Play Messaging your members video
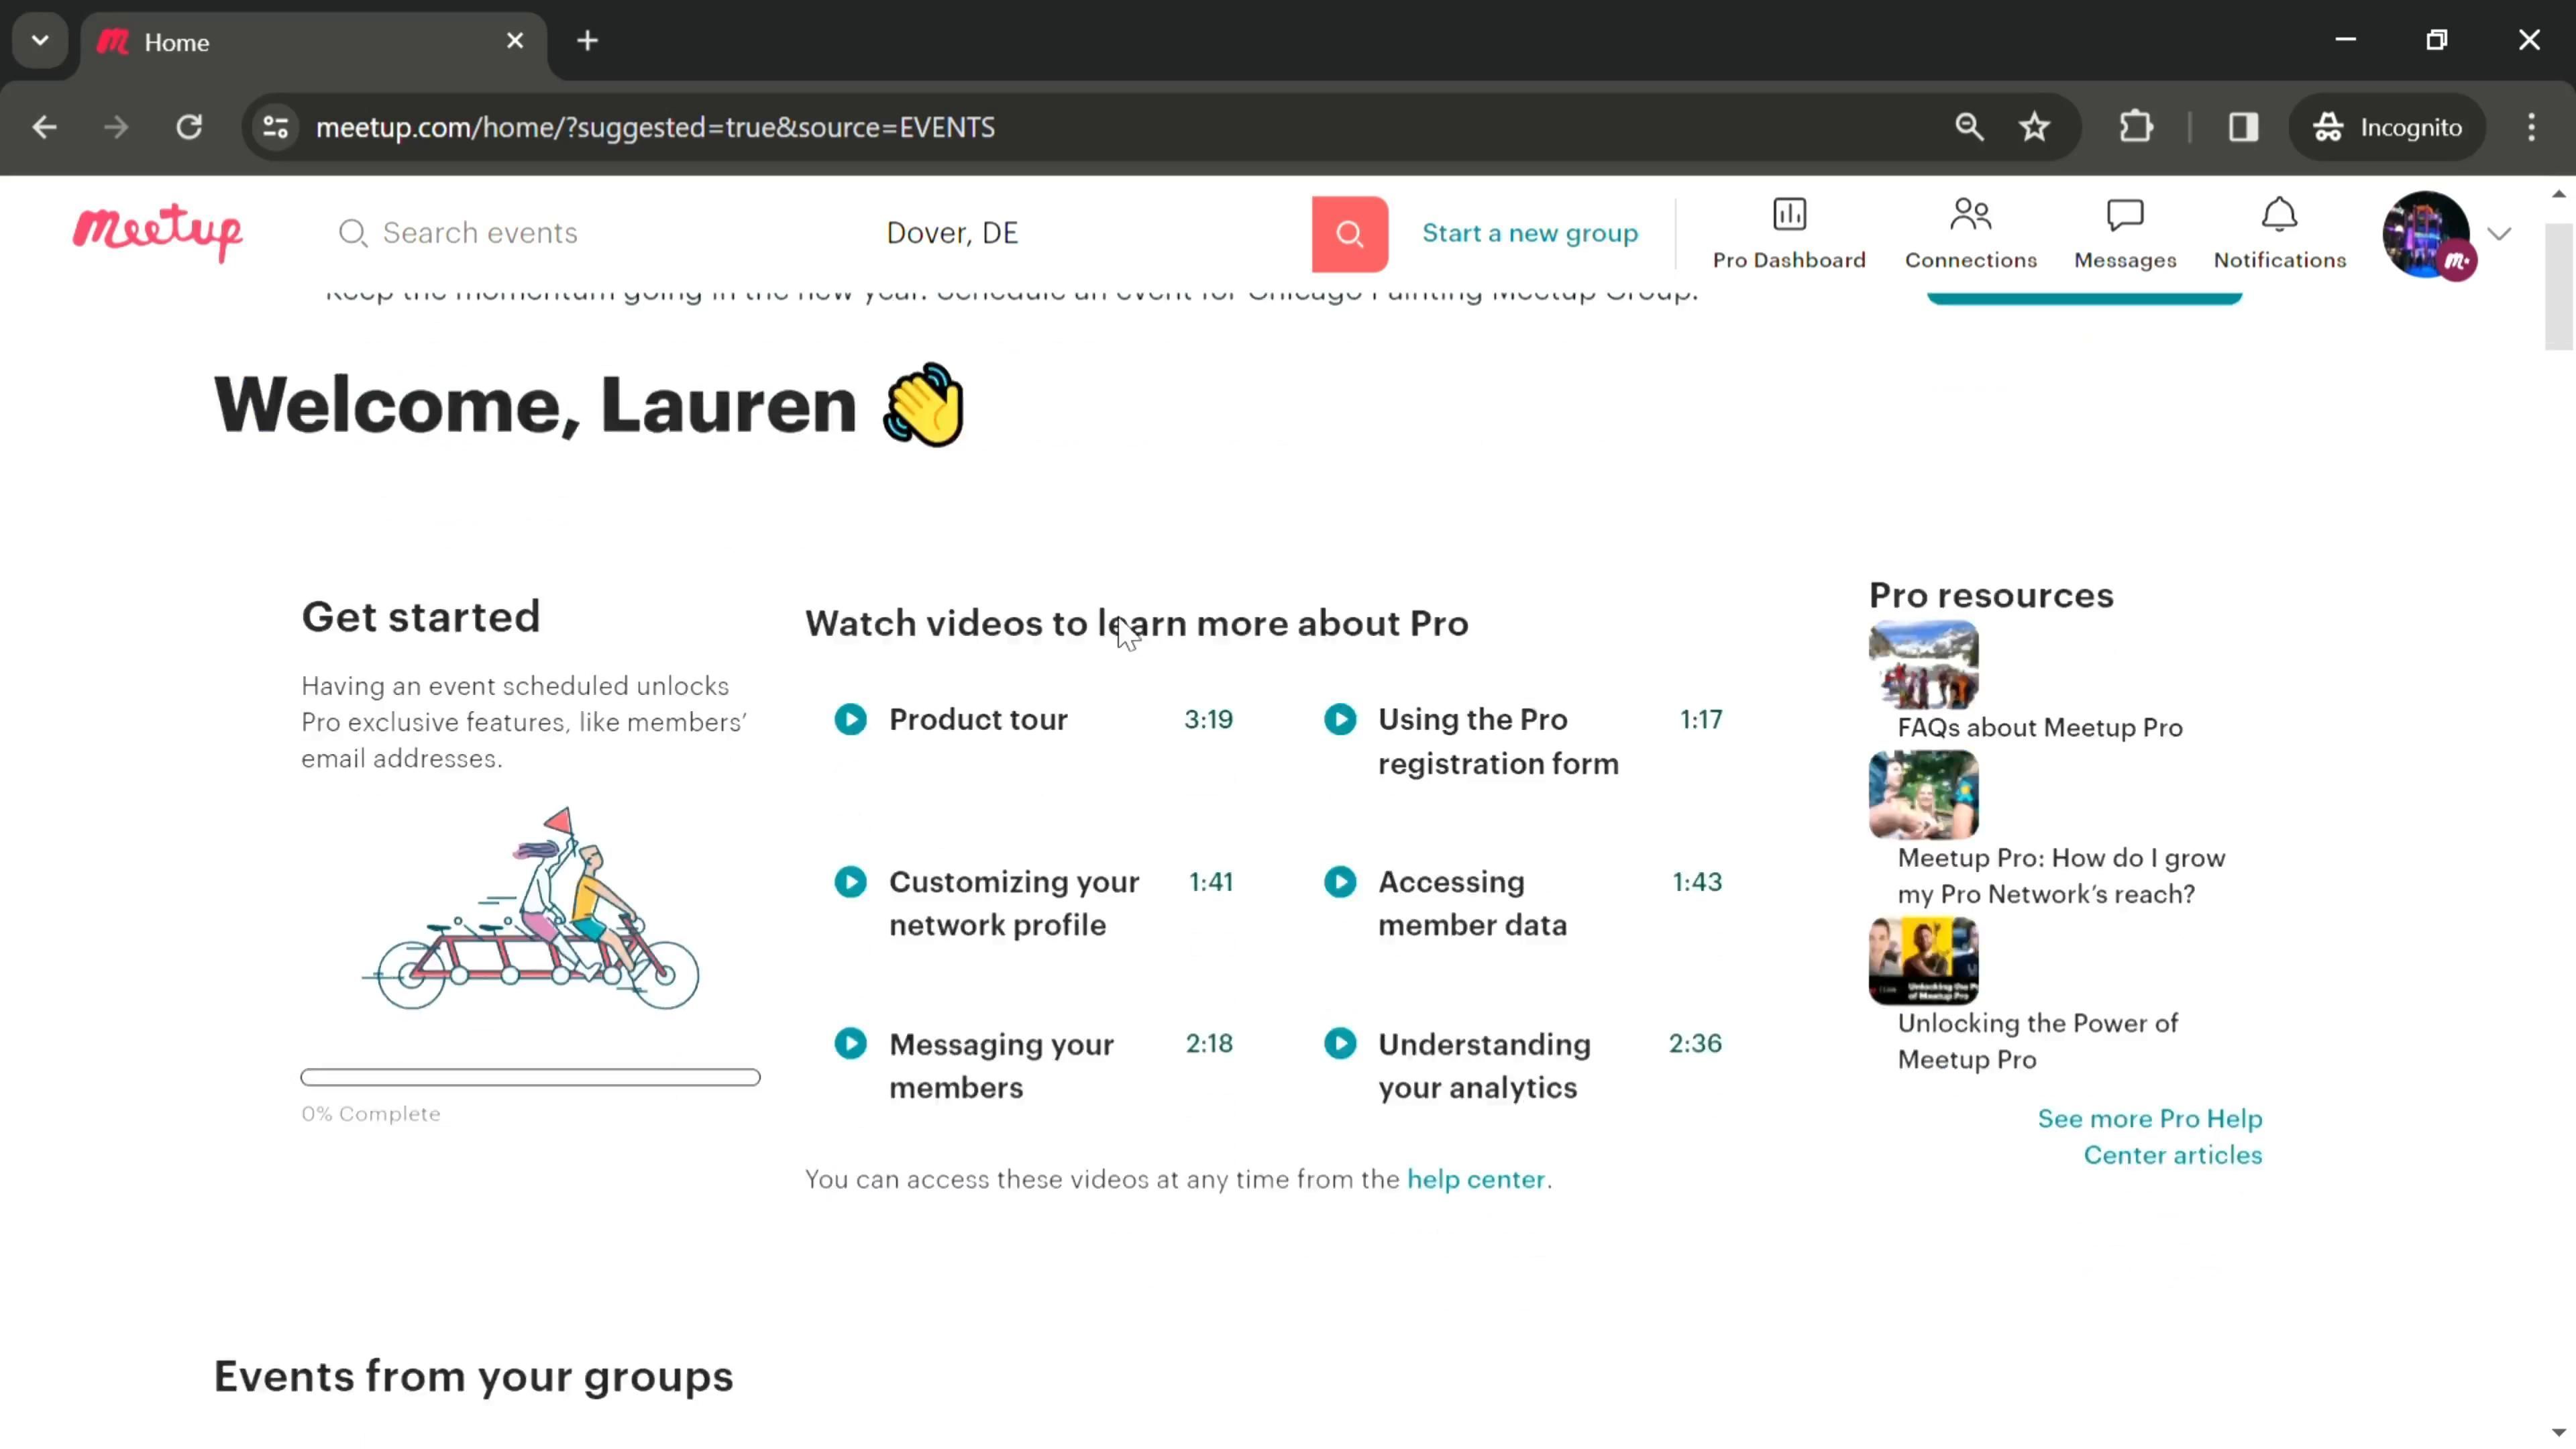The width and height of the screenshot is (2576, 1449). [850, 1044]
